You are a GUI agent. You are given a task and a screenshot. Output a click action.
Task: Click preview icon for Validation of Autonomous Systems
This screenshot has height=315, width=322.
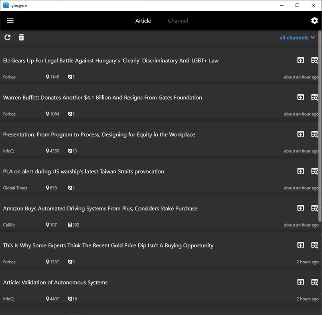tap(314, 282)
